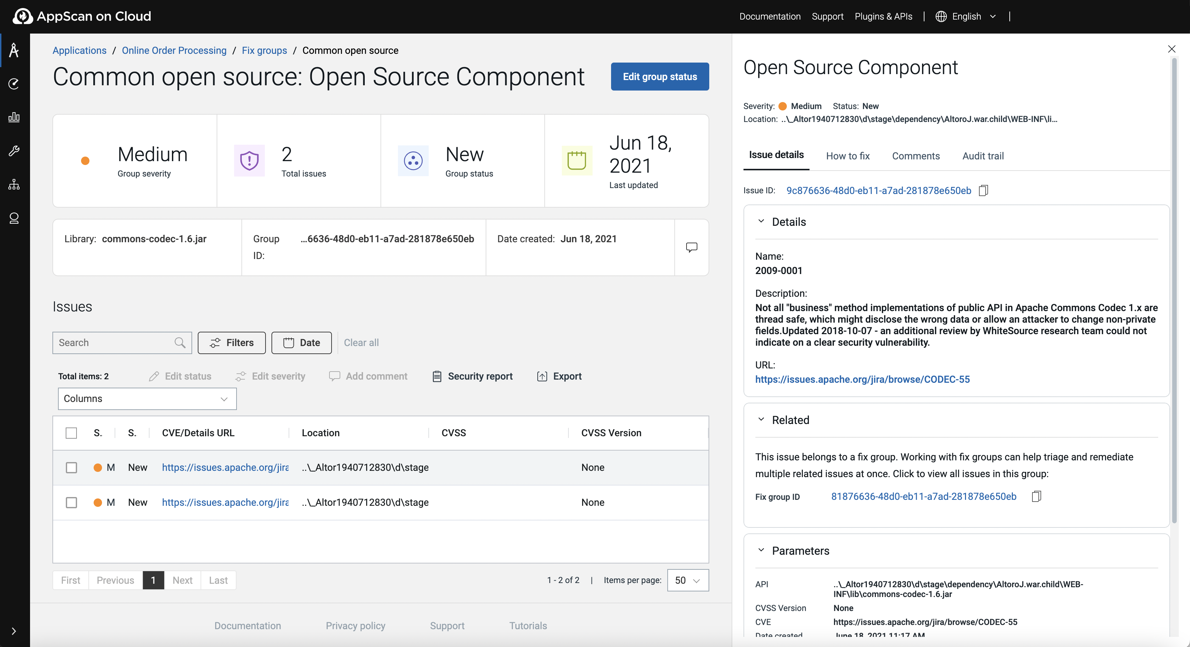This screenshot has height=647, width=1190.
Task: Collapse the Details section
Action: pyautogui.click(x=761, y=221)
